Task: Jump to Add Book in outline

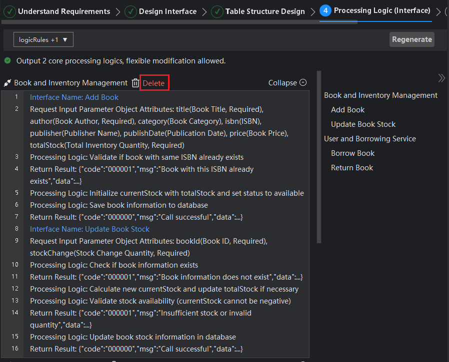Action: pos(347,110)
